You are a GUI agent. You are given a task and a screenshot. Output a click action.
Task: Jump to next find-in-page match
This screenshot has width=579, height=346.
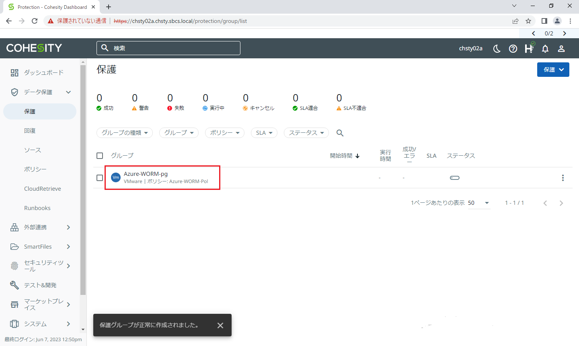[565, 33]
